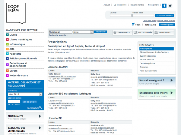Viewport: 181px width, 135px height.
Task: Click the orange arrow icon beside Divers
Action: tap(7, 70)
